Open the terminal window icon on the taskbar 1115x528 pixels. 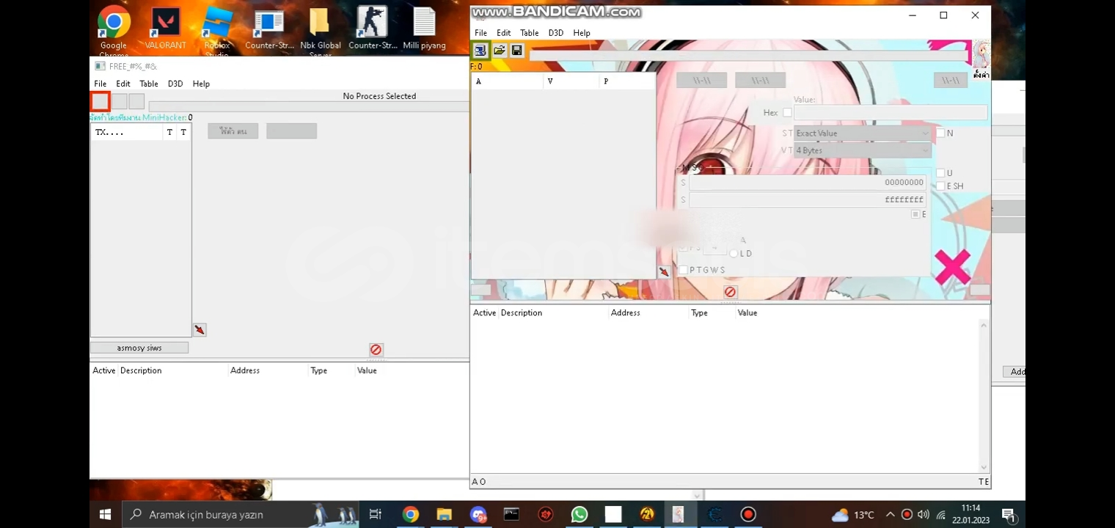[x=512, y=514]
